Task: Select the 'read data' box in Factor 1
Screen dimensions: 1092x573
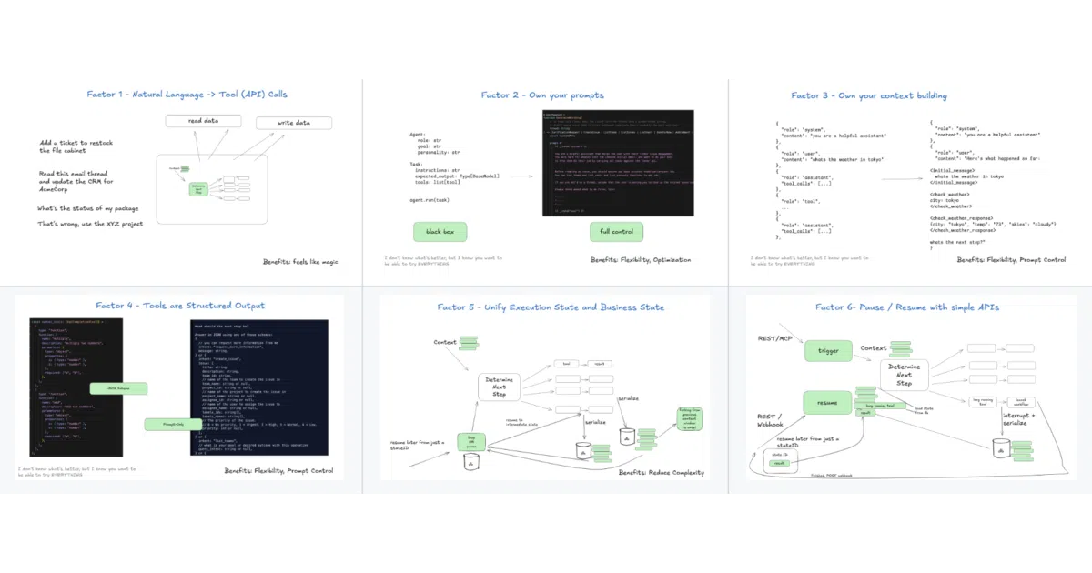Action: pos(203,121)
